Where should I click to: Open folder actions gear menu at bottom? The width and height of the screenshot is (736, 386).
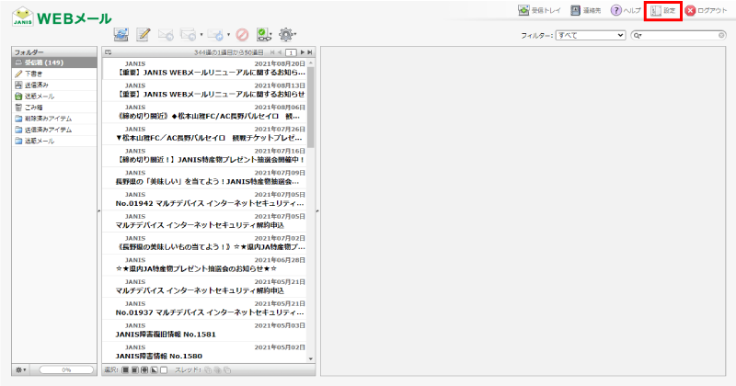click(x=22, y=369)
